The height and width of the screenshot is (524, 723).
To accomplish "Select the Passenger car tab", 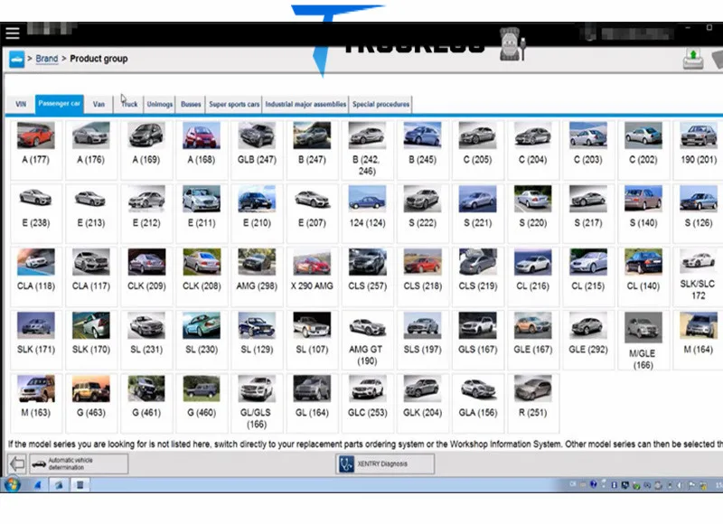I will click(59, 104).
